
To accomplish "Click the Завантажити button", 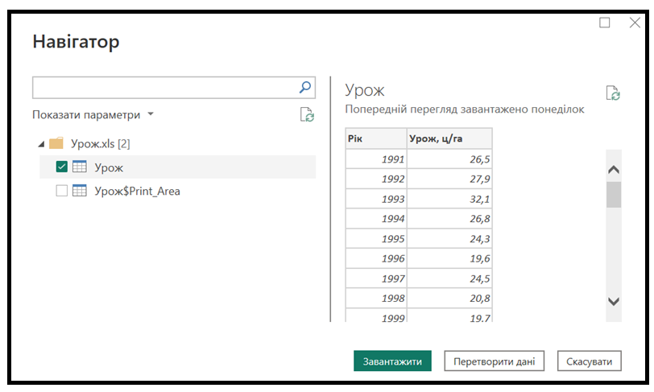I will click(392, 361).
